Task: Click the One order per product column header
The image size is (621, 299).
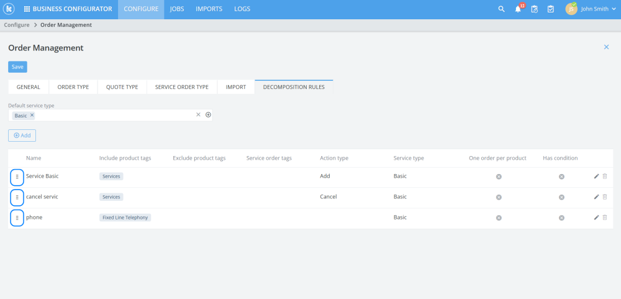Action: tap(497, 159)
